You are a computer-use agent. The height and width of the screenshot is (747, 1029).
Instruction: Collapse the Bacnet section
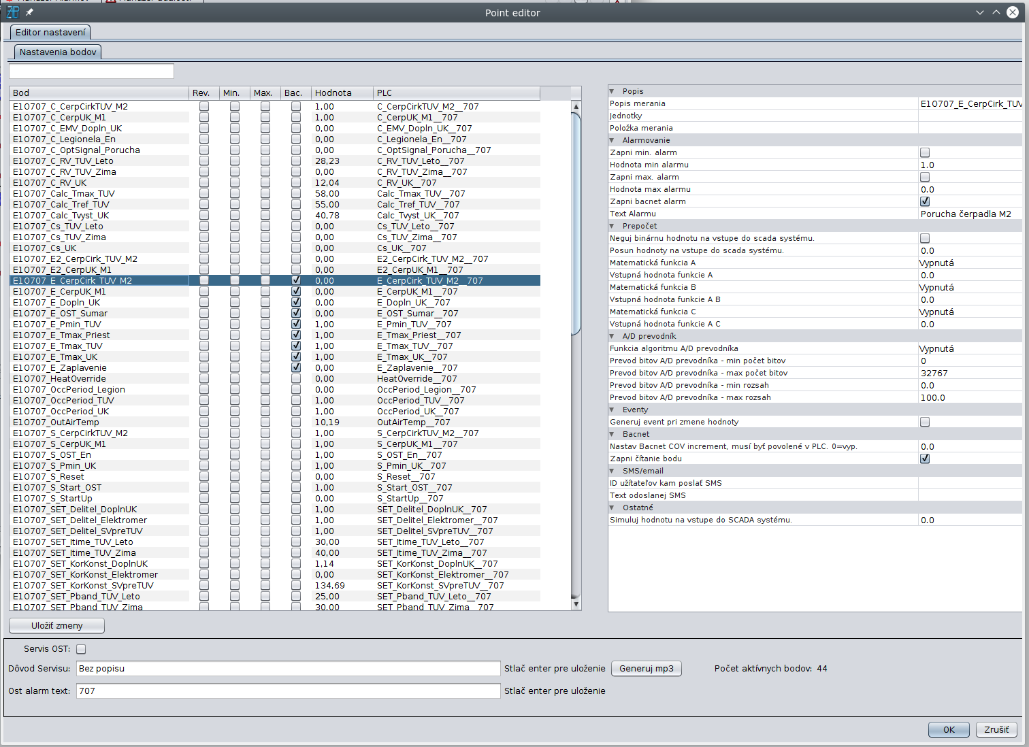(612, 434)
